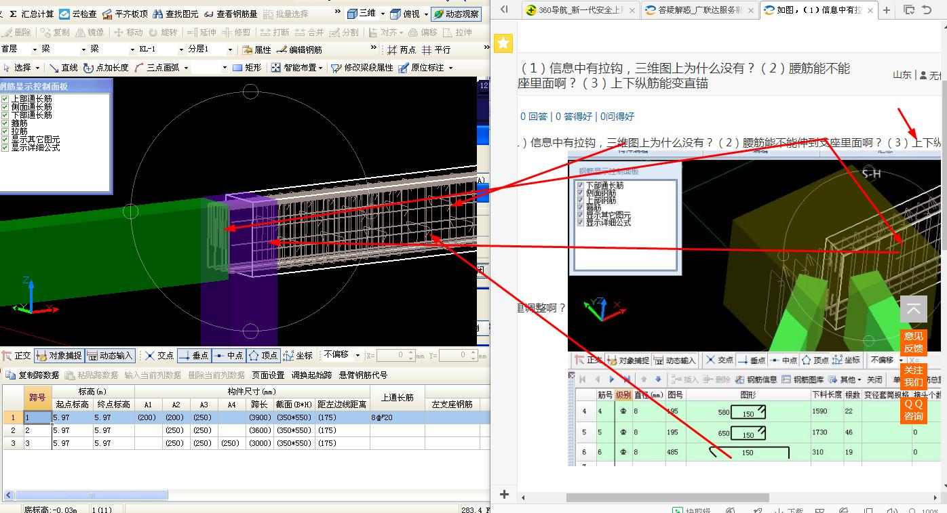Uncheck 拉筋 tie bar checkbox
947x513 pixels.
[x=5, y=131]
